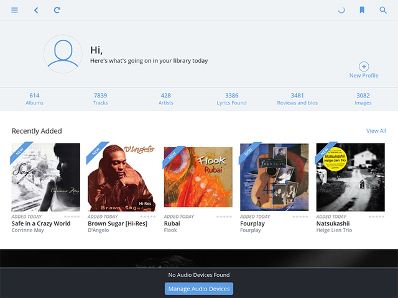Open artist Corrinne May
Image resolution: width=398 pixels, height=298 pixels.
(27, 230)
